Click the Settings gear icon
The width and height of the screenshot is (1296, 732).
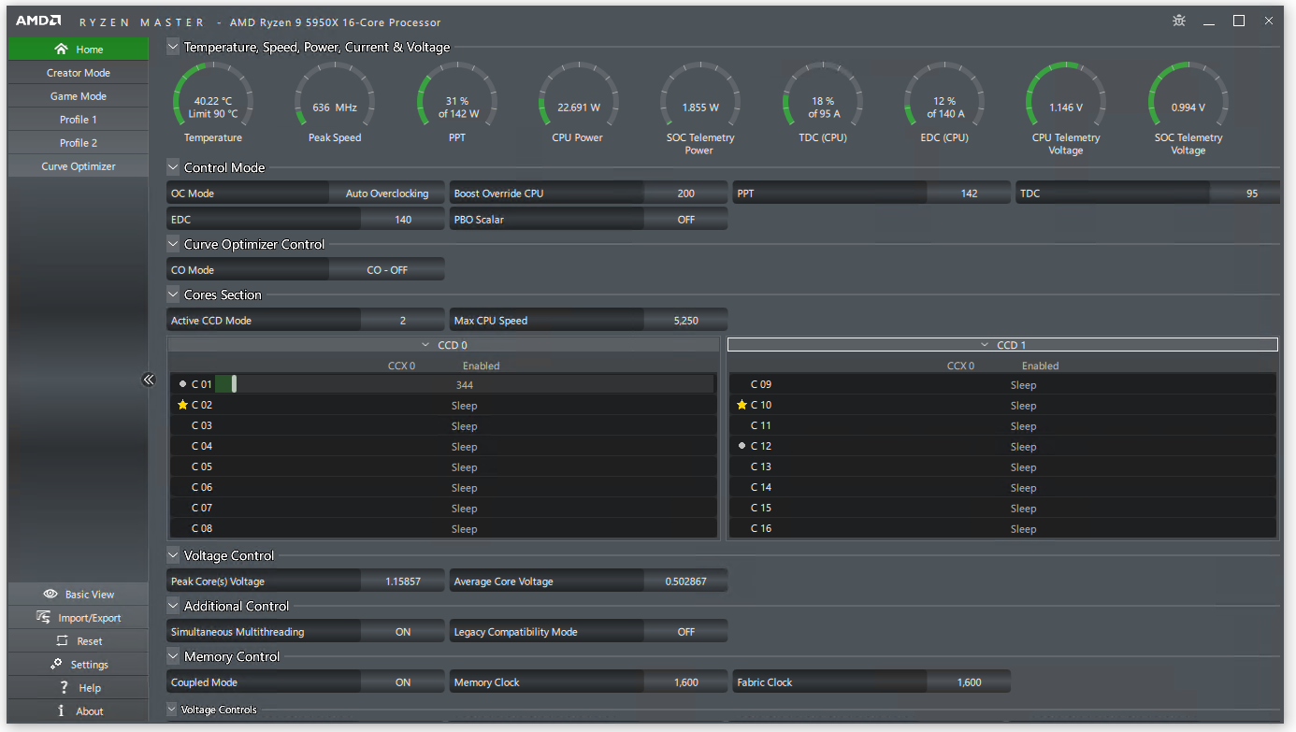56,664
